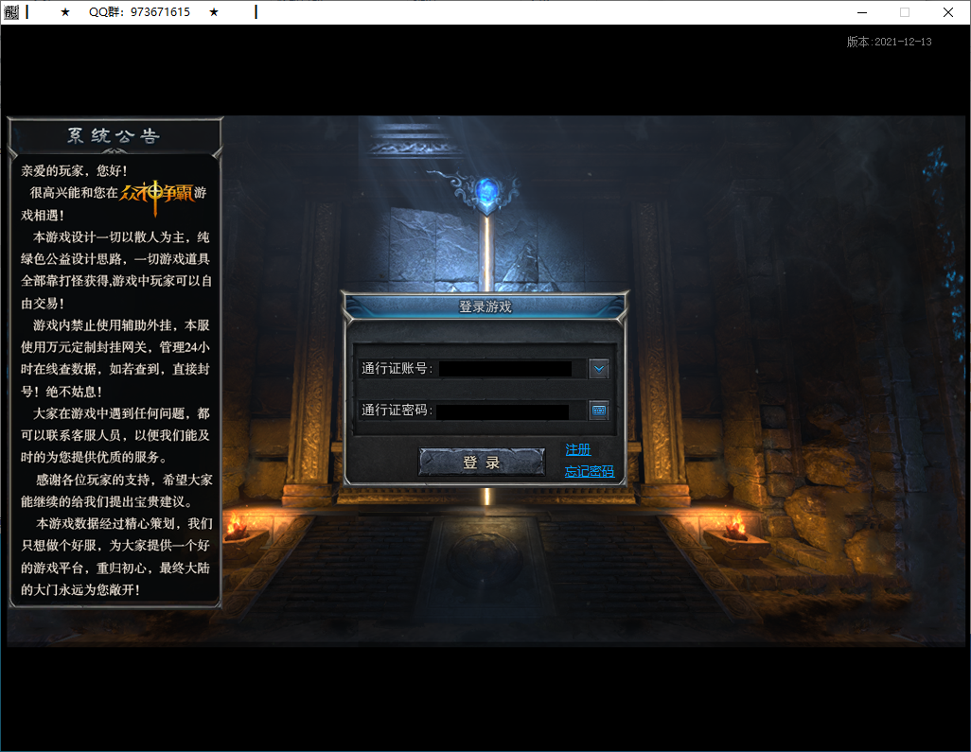Screen dimensions: 971x752
Task: Click the 登录游戏 panel title
Action: 485,306
